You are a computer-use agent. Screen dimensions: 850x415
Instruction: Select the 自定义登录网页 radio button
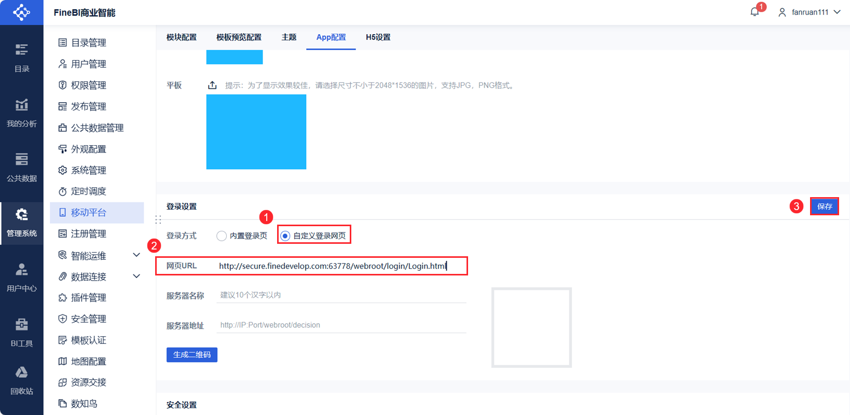coord(285,236)
